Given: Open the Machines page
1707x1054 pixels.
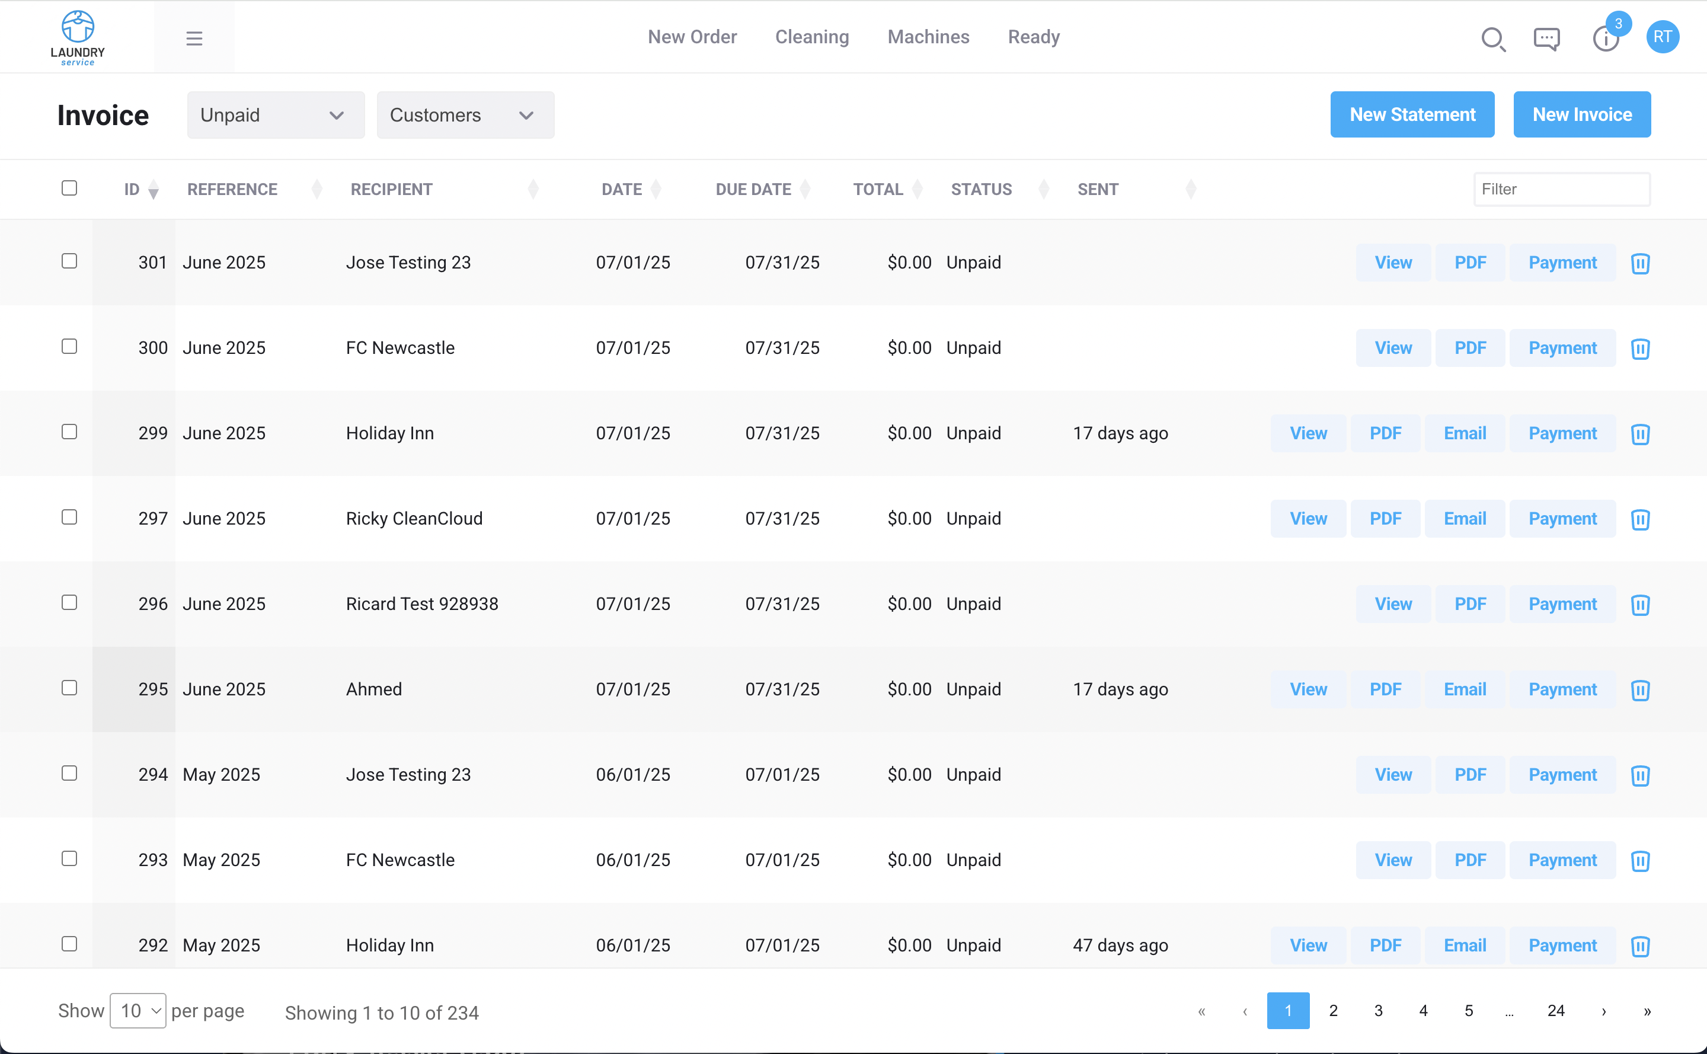Looking at the screenshot, I should click(928, 37).
